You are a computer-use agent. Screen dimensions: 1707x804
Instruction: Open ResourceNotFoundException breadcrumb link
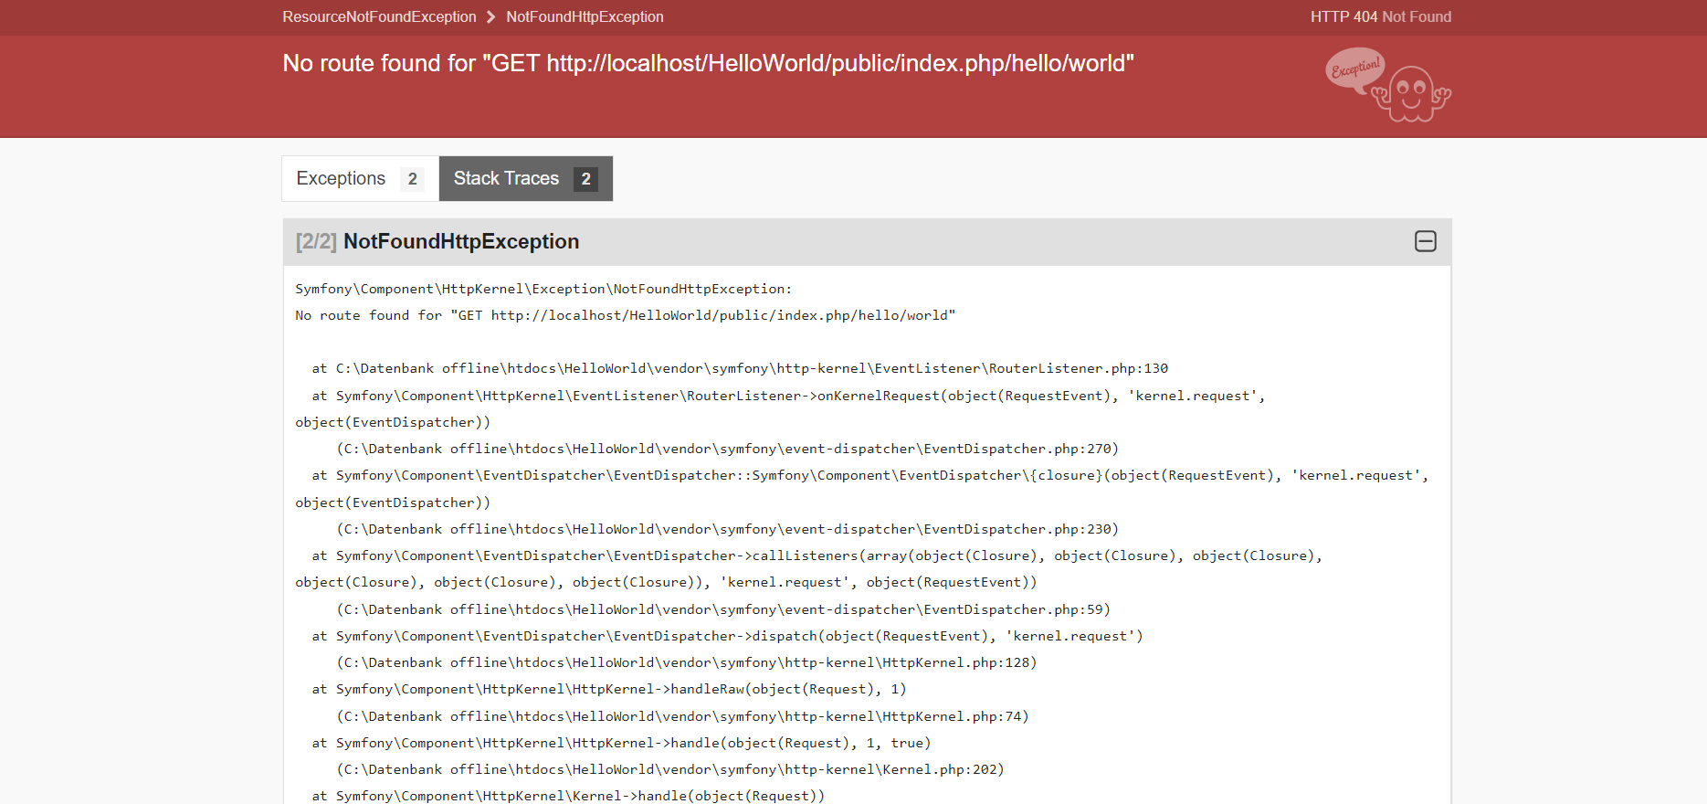click(x=379, y=17)
